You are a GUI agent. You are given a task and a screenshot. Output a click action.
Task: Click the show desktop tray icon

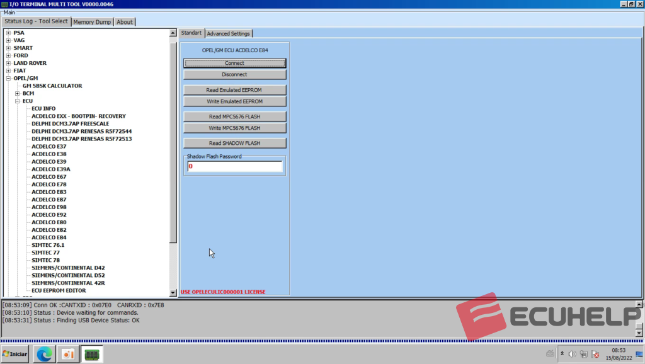pyautogui.click(x=639, y=354)
